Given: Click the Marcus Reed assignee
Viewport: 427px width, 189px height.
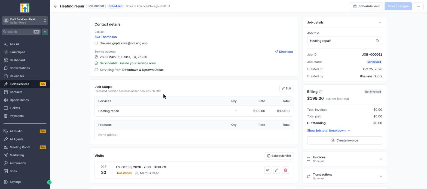Looking at the screenshot, I should click(149, 173).
